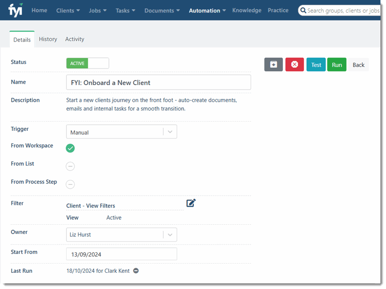
Task: Click the Active filter view value
Action: pos(114,218)
